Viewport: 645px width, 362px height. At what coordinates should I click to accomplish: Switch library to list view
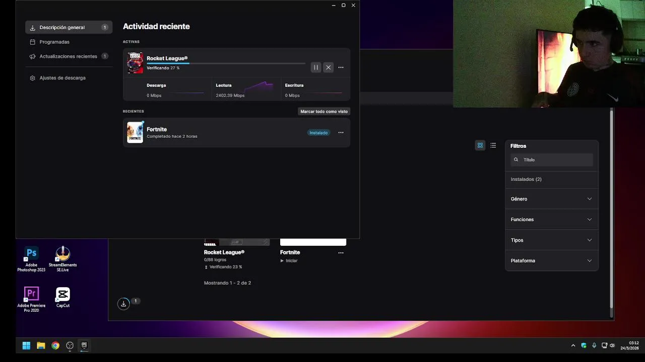tap(493, 145)
